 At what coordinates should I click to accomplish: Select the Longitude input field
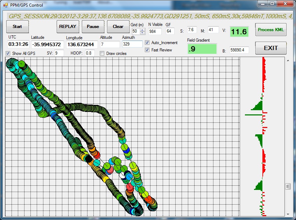point(82,45)
